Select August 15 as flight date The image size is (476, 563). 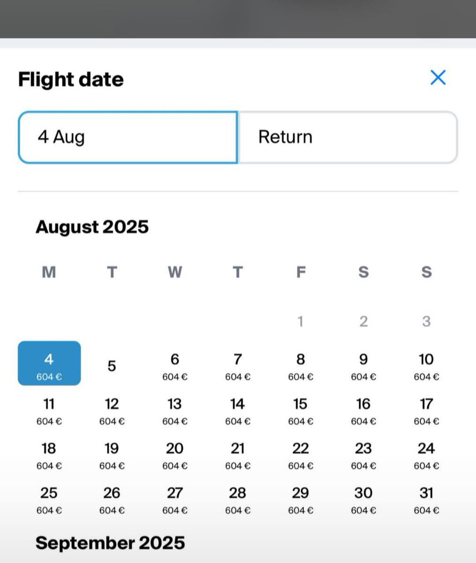[x=301, y=411]
